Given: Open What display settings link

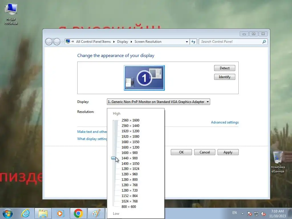Looking at the screenshot, I should (x=92, y=139).
